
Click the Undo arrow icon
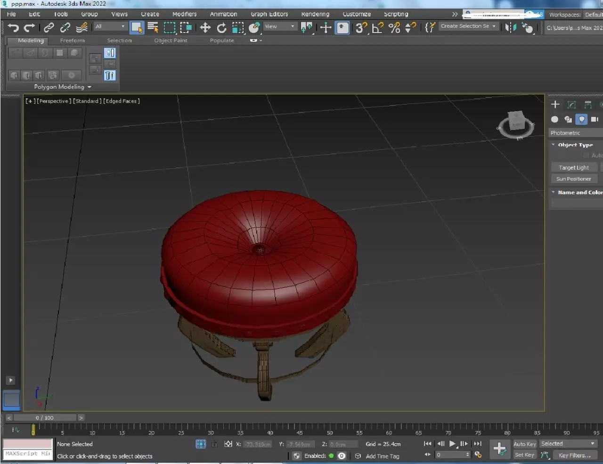coord(13,28)
